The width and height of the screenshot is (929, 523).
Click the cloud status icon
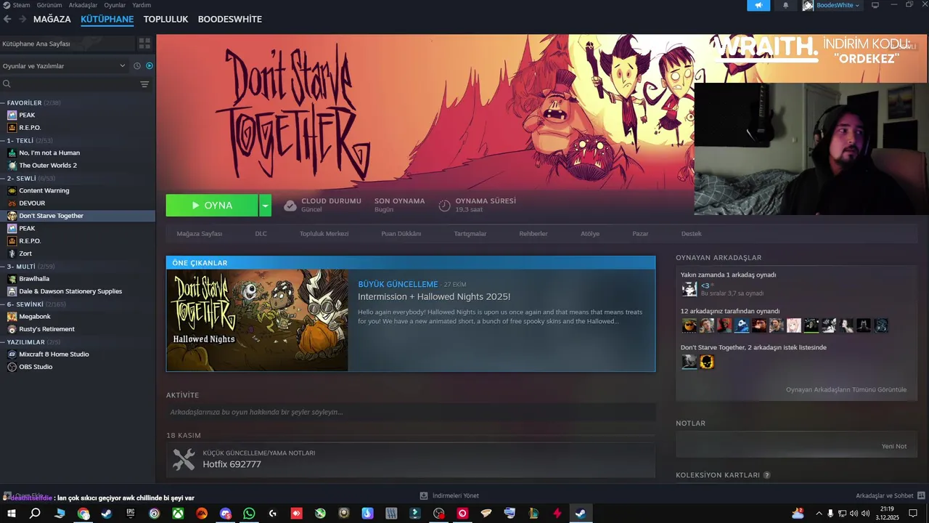coord(290,206)
